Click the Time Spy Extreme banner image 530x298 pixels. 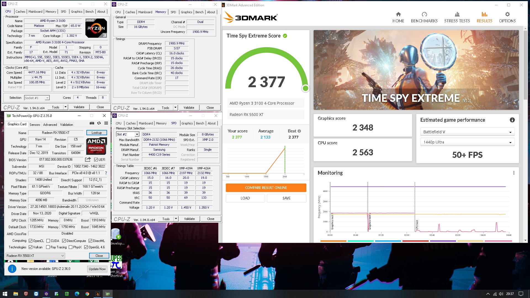click(x=416, y=70)
